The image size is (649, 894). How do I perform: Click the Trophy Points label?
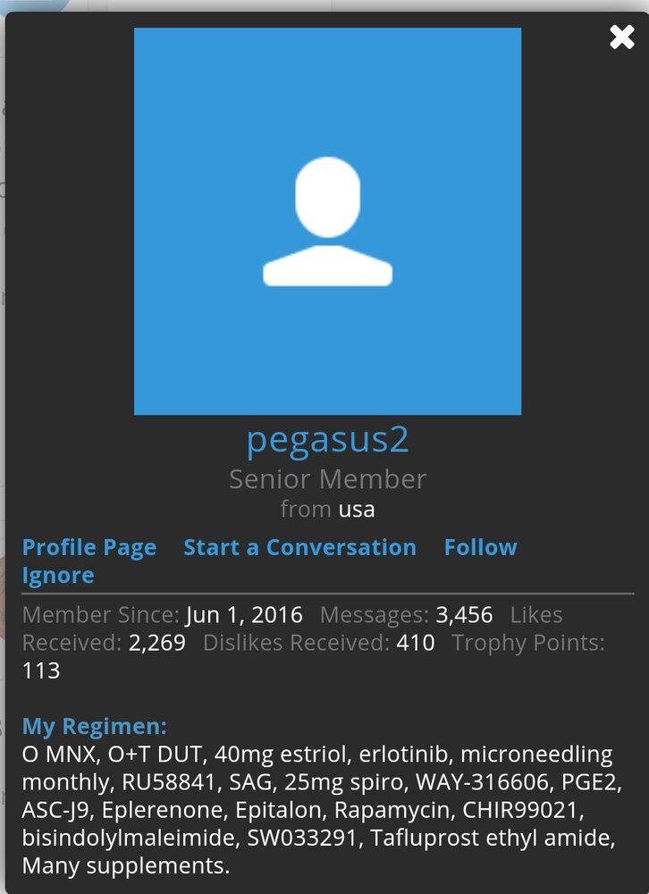point(527,643)
